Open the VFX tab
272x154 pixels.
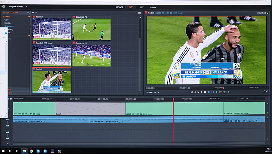142,7
